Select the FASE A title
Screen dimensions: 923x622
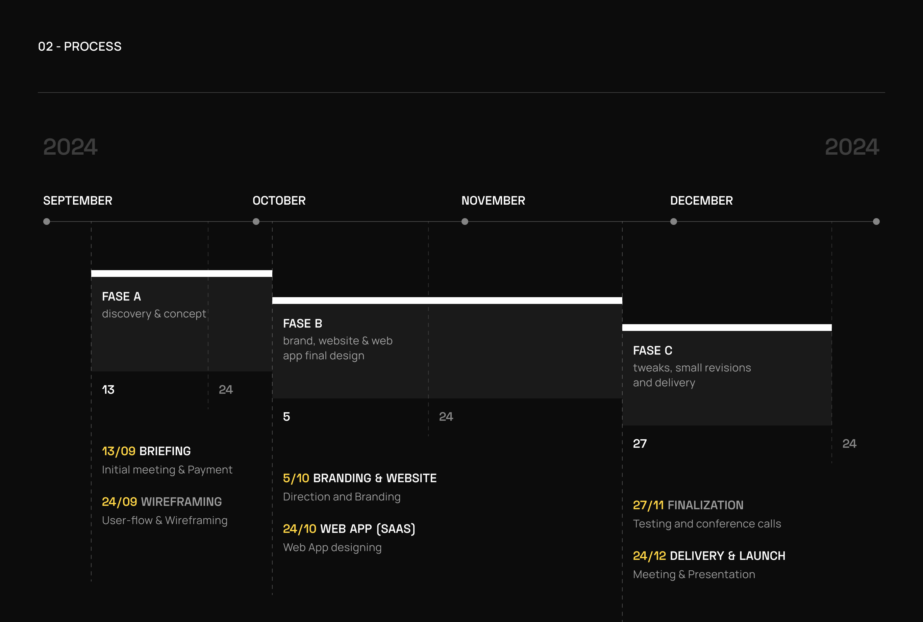point(121,296)
